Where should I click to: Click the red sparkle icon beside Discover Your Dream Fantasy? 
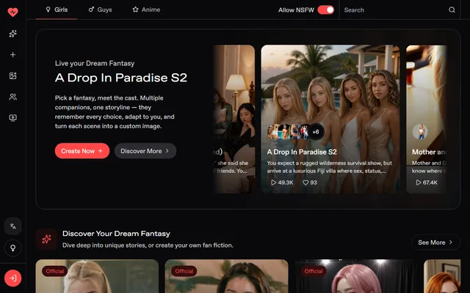coord(46,240)
